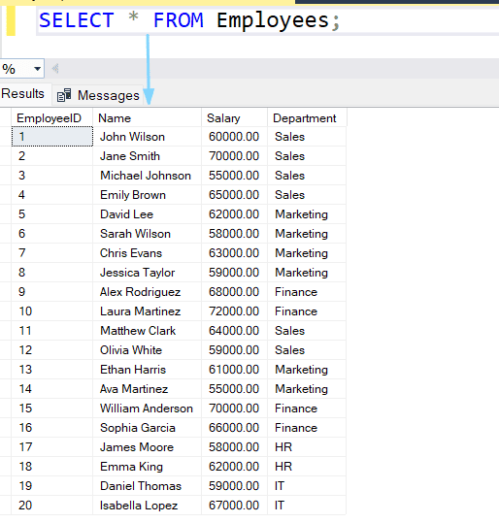Viewport: 499px width, 523px height.
Task: Select the Ethan Harris name cell
Action: pyautogui.click(x=148, y=370)
